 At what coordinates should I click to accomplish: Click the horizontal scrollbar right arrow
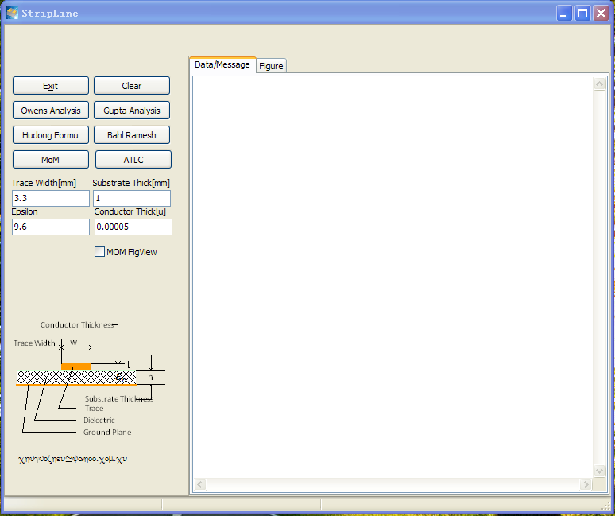pyautogui.click(x=586, y=485)
